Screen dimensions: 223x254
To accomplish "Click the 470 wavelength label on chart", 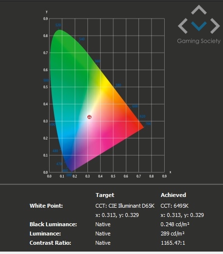I will pos(59,164).
